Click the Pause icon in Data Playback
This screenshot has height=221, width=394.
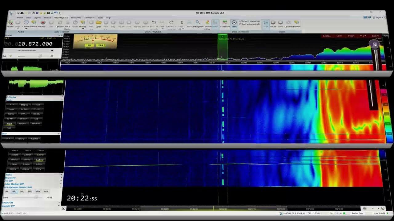121,22
